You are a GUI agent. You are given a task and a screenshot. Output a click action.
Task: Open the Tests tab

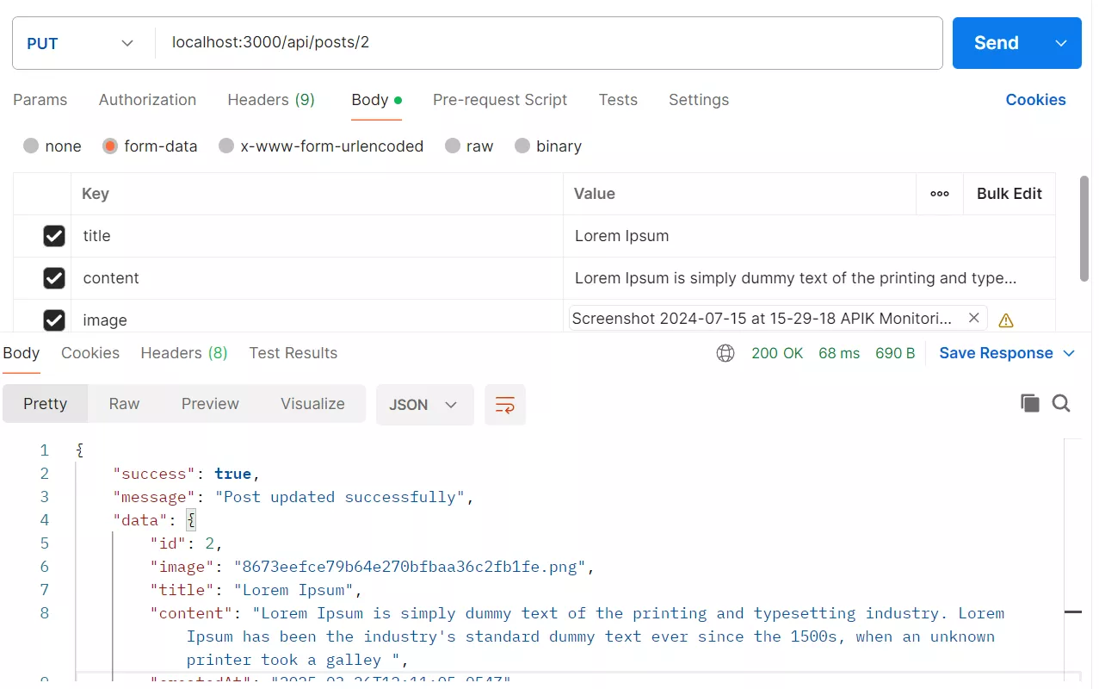[618, 100]
